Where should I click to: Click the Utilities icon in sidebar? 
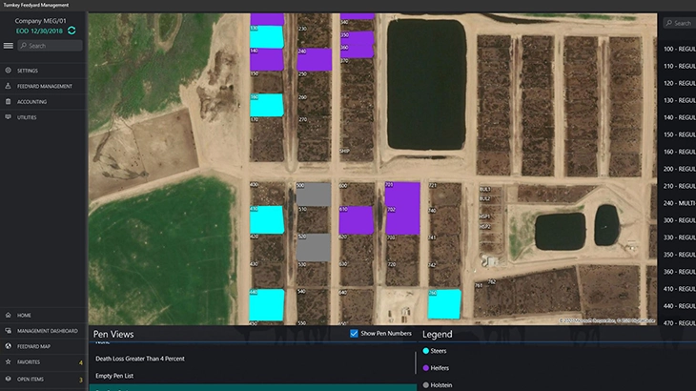coord(9,116)
